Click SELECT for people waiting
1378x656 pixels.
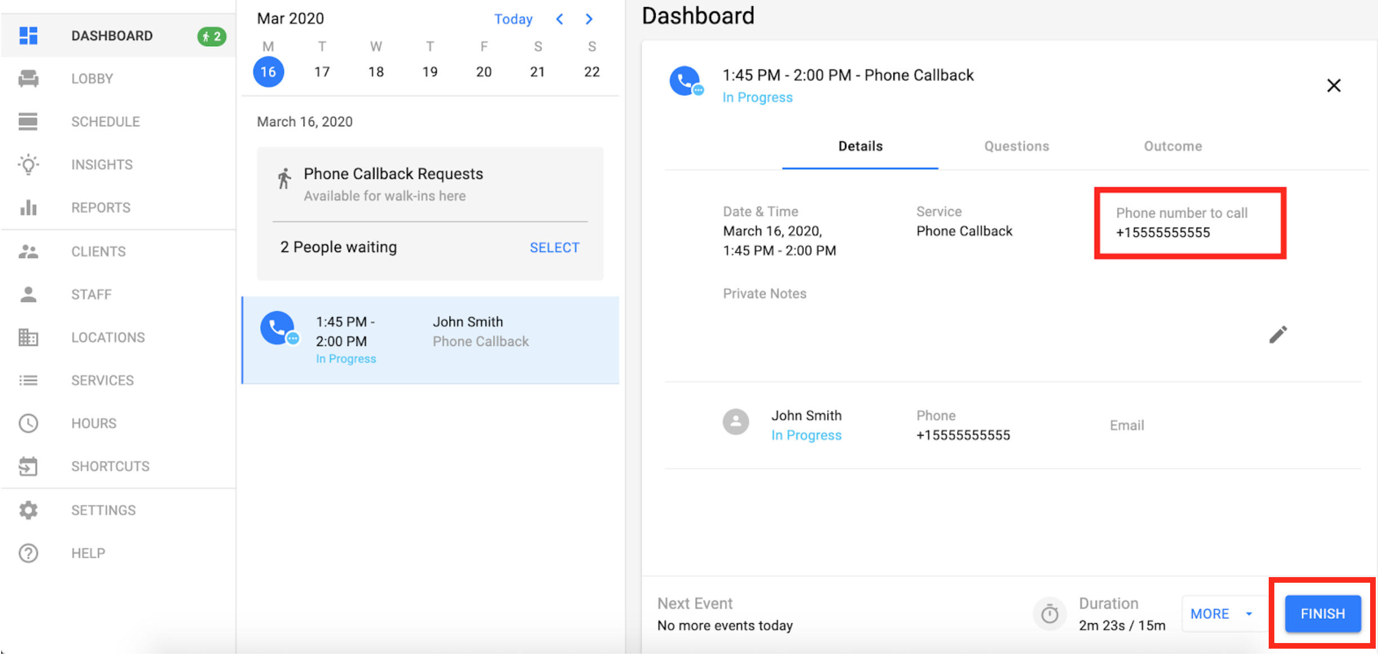[554, 247]
